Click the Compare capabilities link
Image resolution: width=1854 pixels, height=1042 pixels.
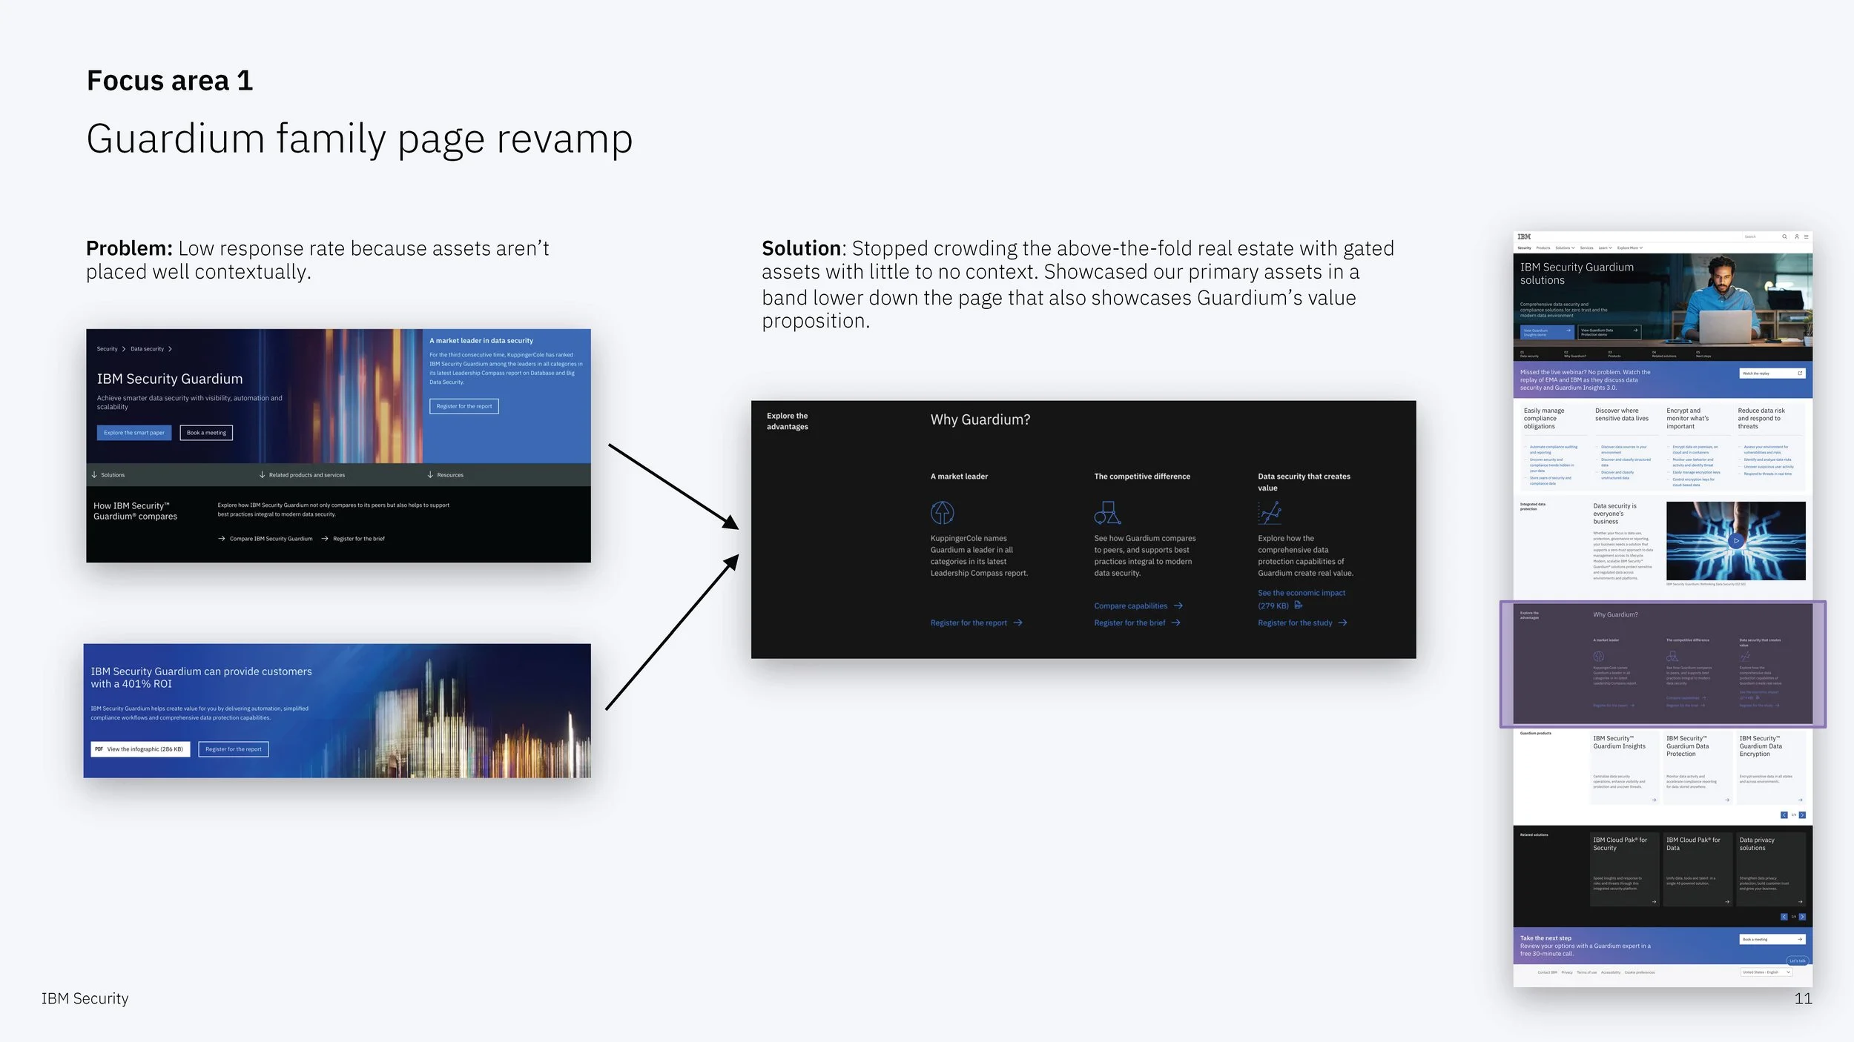click(x=1132, y=605)
